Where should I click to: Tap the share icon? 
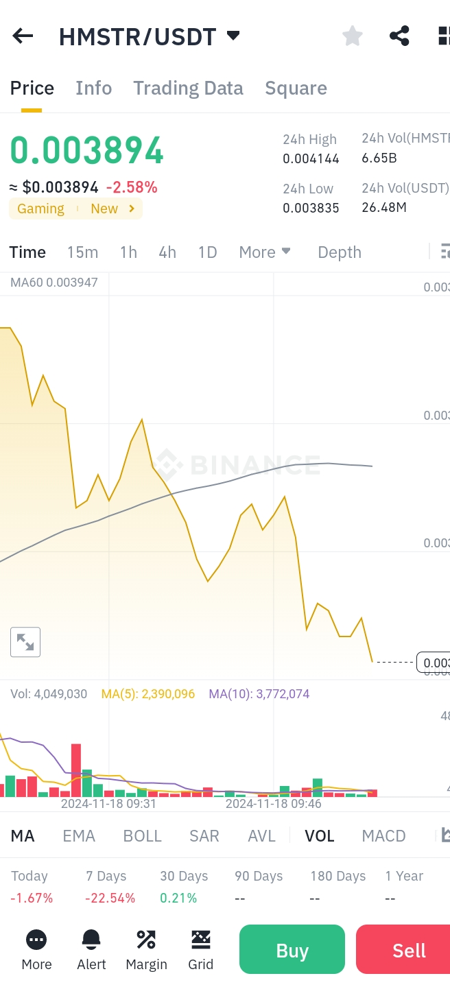[399, 36]
